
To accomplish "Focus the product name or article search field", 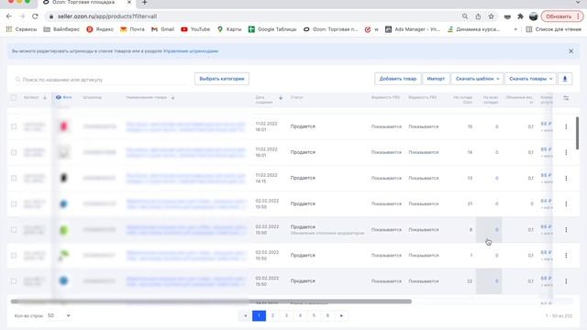I will coord(102,80).
